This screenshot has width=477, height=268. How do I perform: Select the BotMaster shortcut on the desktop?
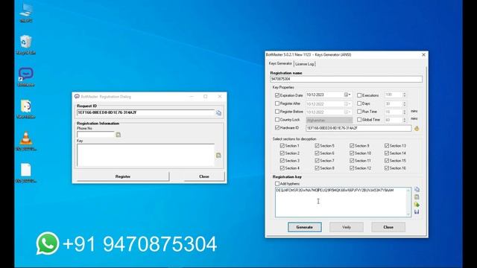click(x=26, y=77)
